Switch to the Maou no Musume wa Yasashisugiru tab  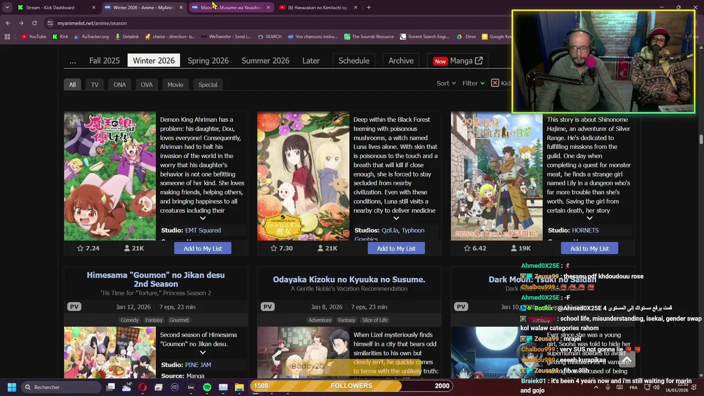(230, 8)
